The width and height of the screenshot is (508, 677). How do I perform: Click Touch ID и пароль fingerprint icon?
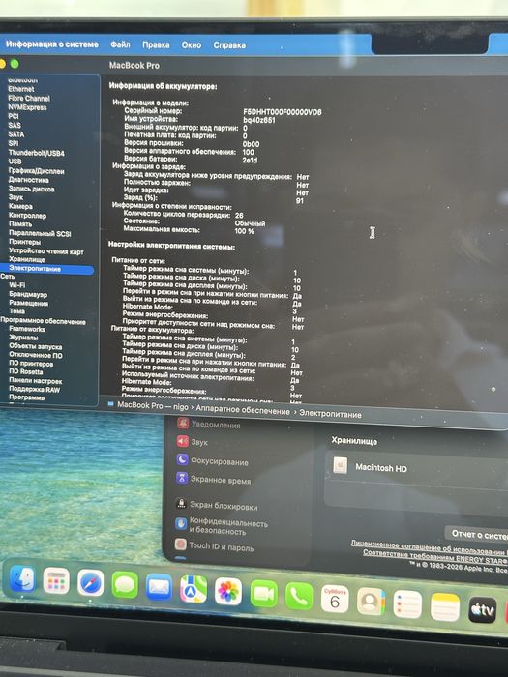coord(181,544)
